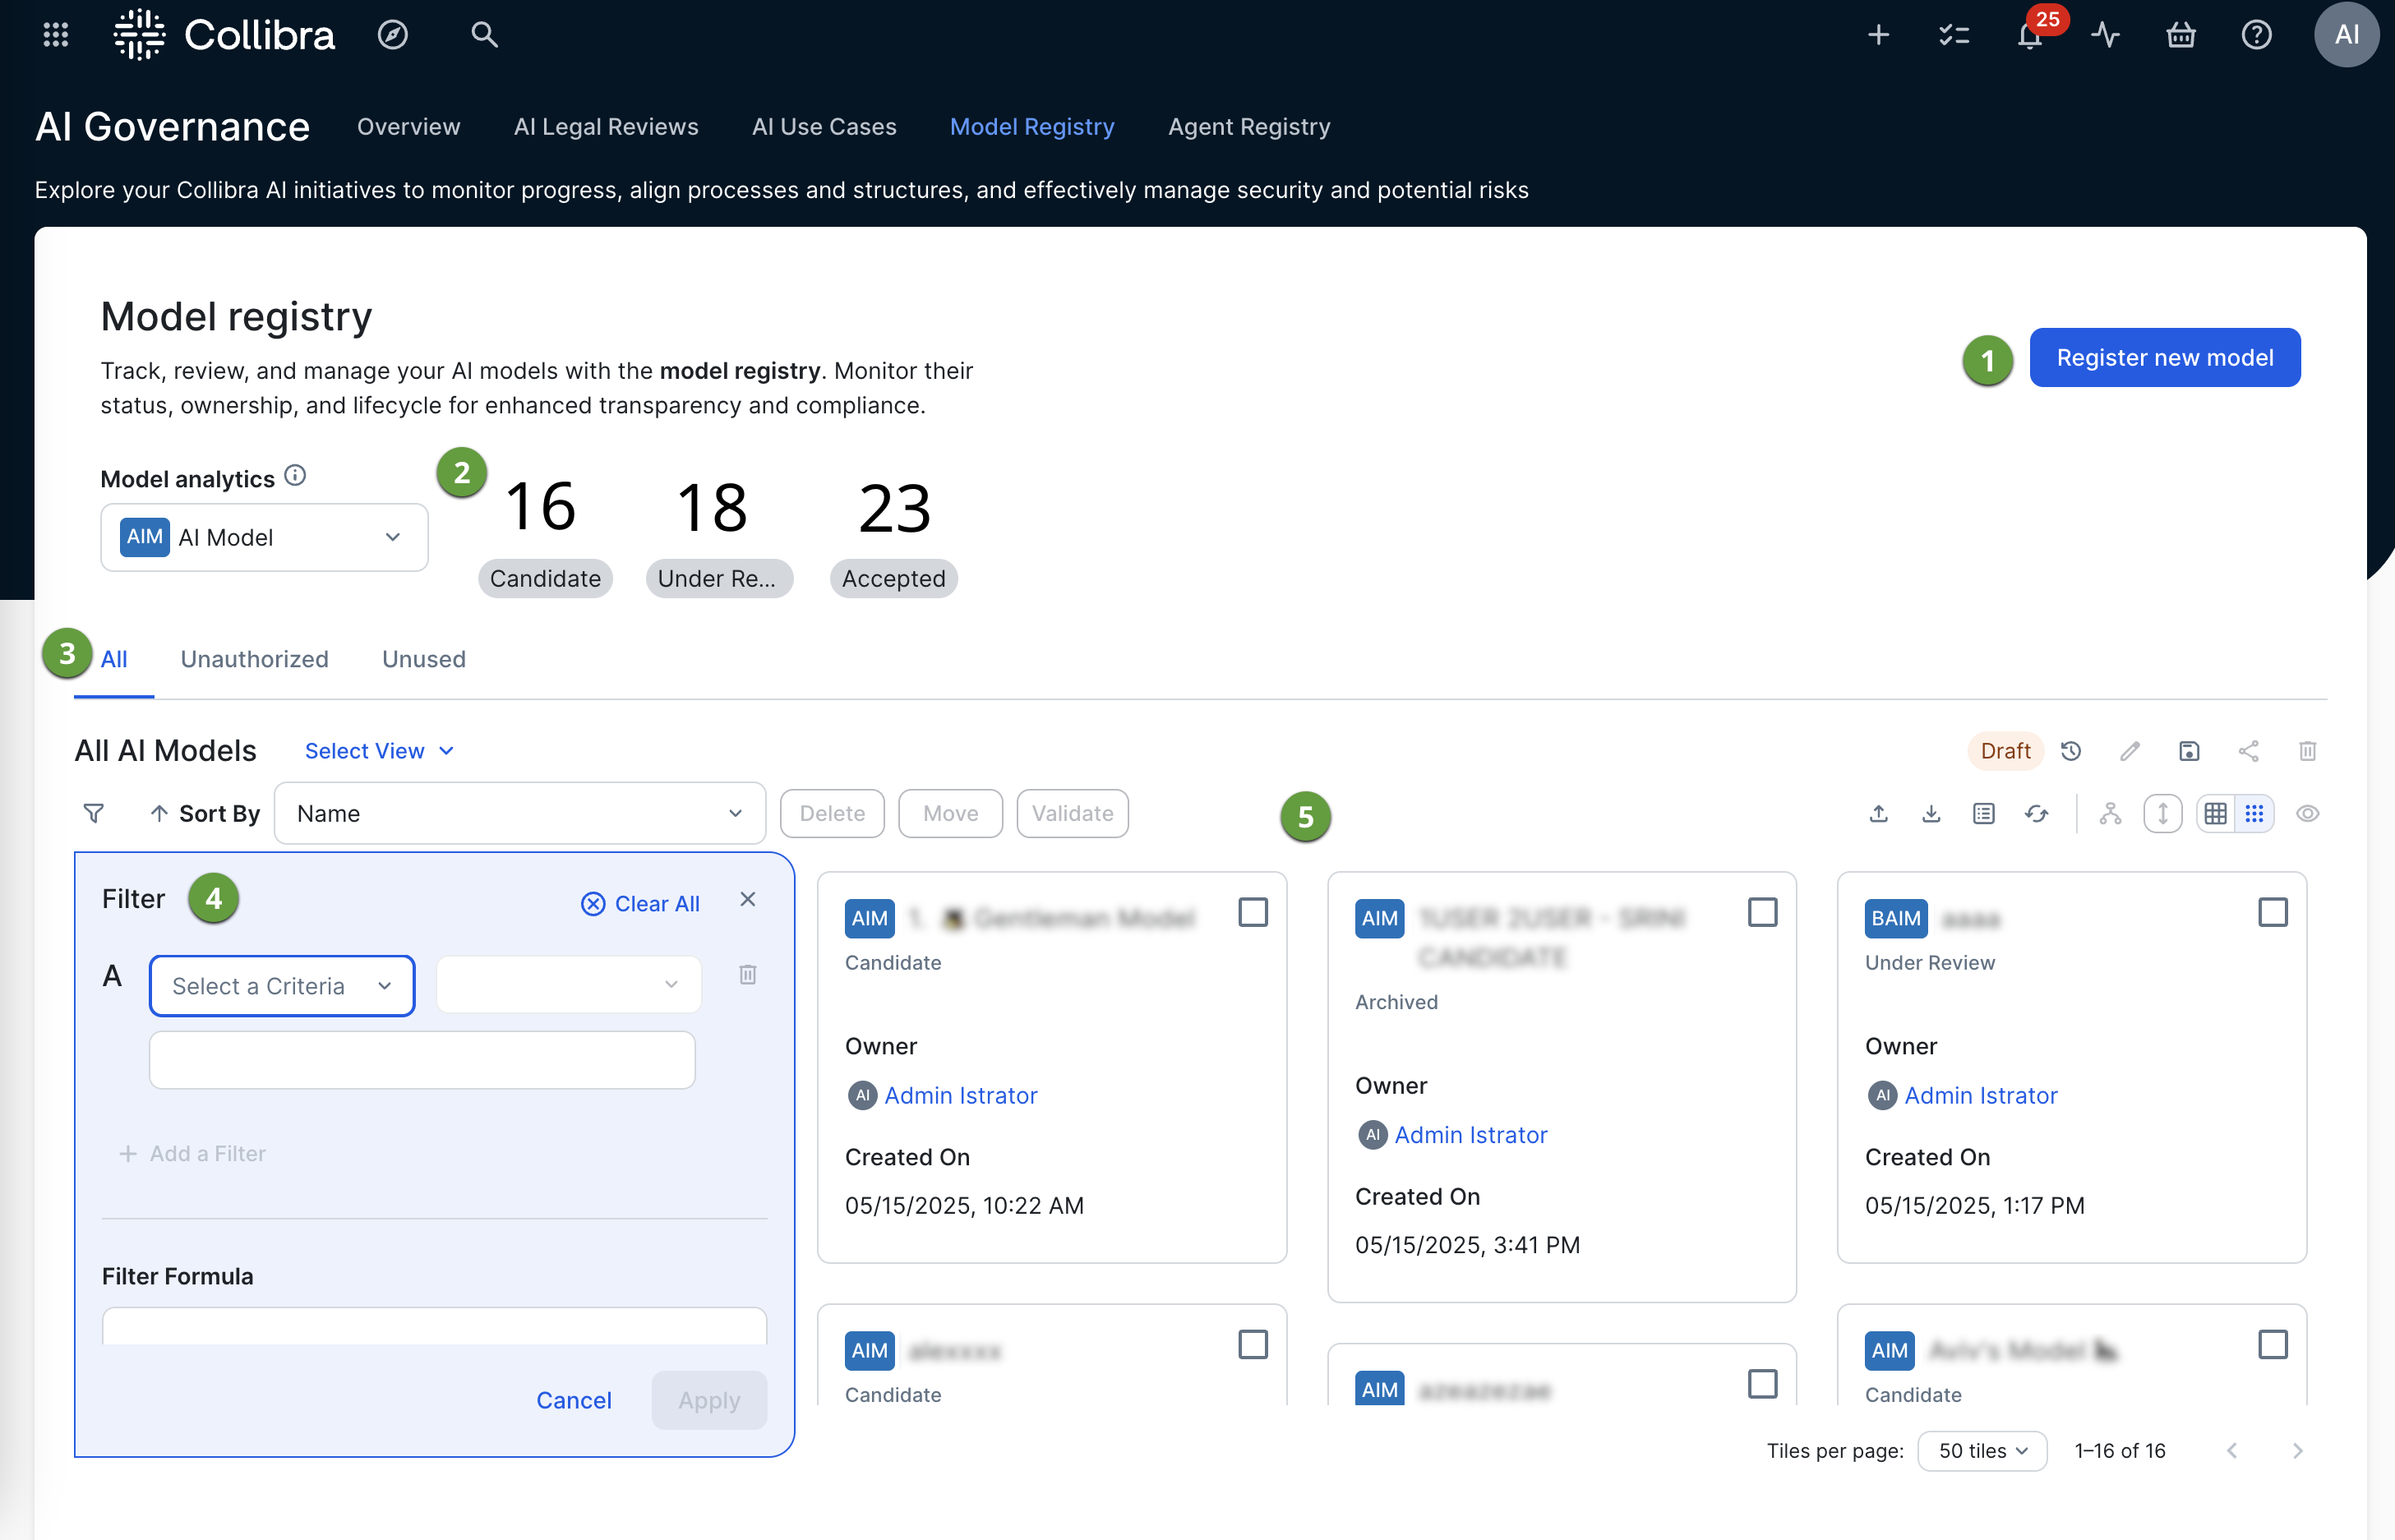Click the row height arrows icon
The image size is (2395, 1540).
pos(2163,814)
